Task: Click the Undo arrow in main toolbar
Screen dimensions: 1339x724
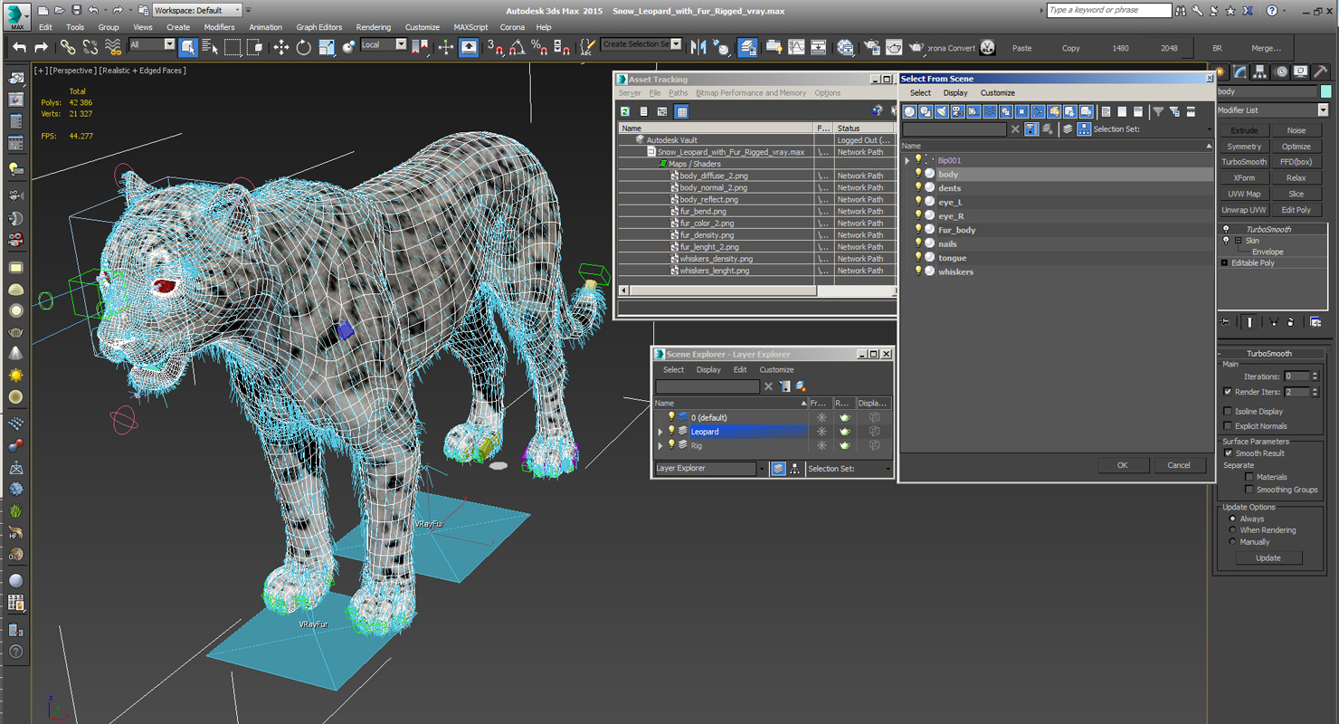Action: click(x=19, y=47)
